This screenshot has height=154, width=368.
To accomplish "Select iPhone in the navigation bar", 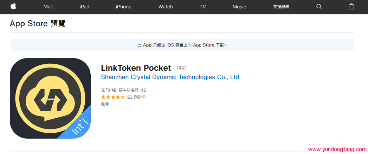I will point(123,7).
